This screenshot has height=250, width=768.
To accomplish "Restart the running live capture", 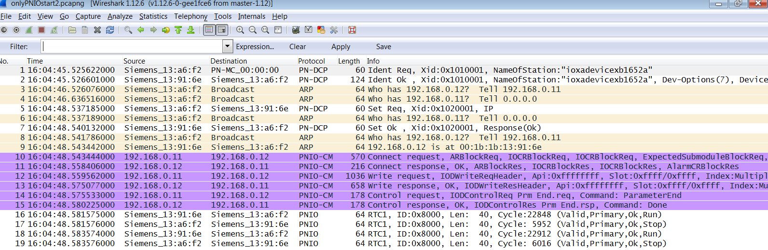I will click(x=54, y=30).
